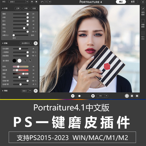Add a new preset with the plus icon

[32, 2]
